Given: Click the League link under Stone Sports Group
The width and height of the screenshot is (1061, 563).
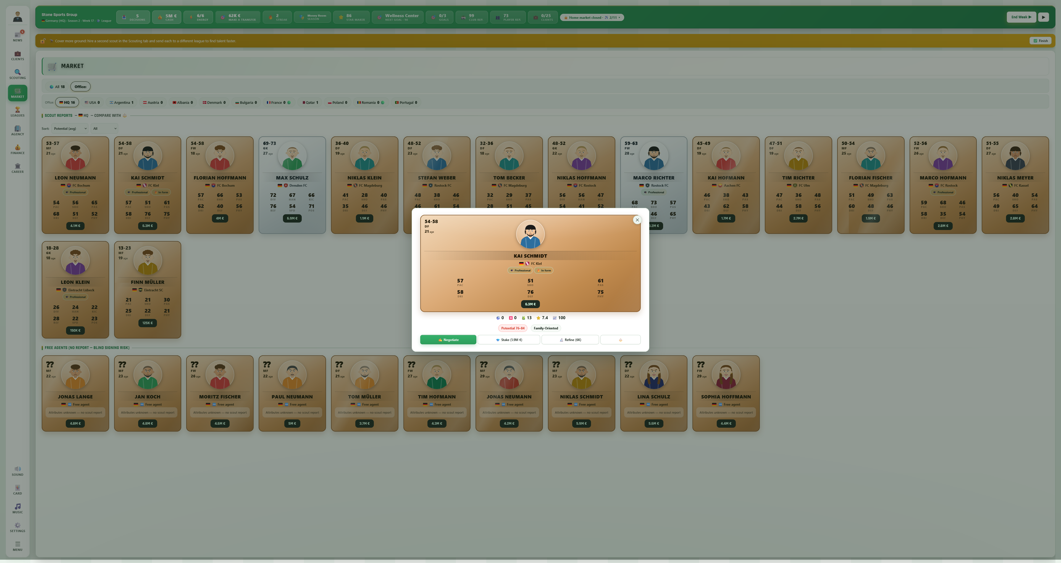Looking at the screenshot, I should click(x=104, y=21).
